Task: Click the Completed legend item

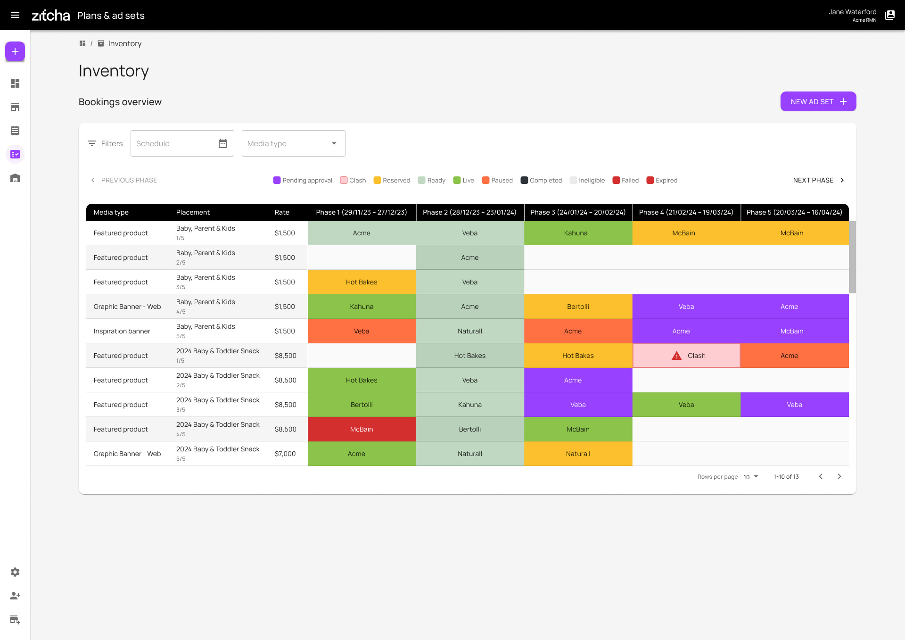Action: click(541, 180)
